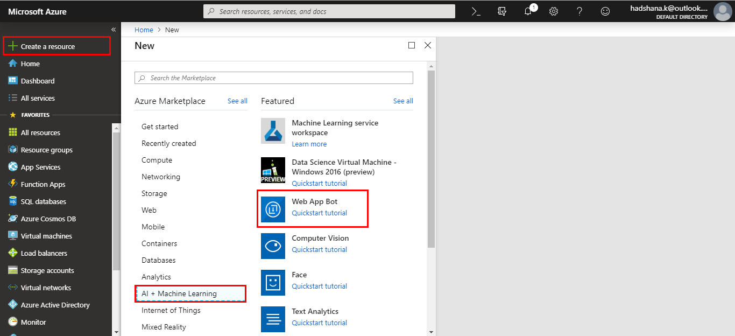Click the Virtual machines monitor icon
The width and height of the screenshot is (735, 336).
(x=13, y=236)
